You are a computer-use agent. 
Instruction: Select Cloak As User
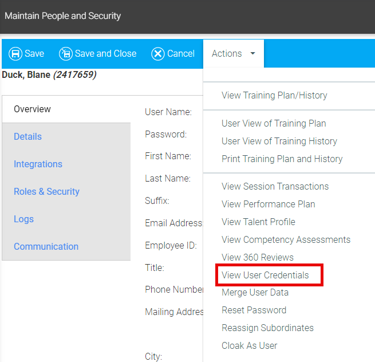[249, 345]
